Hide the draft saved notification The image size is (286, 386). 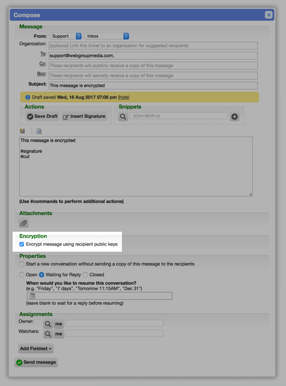pyautogui.click(x=123, y=97)
